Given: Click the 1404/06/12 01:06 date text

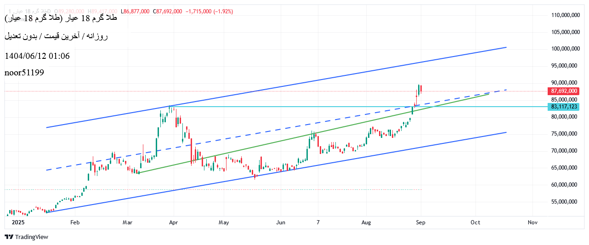Looking at the screenshot, I should coord(37,56).
